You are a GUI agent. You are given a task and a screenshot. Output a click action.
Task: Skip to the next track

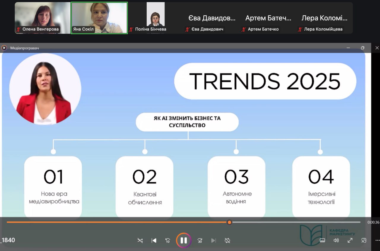(213, 240)
